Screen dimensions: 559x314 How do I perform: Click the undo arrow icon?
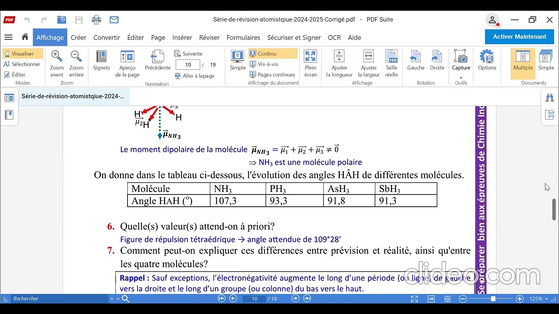[x=27, y=20]
